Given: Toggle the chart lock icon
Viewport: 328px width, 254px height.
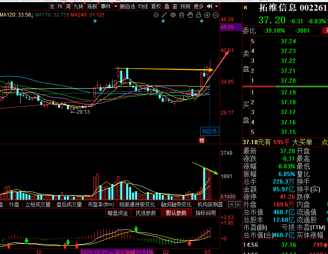Looking at the screenshot, I should tap(198, 15).
